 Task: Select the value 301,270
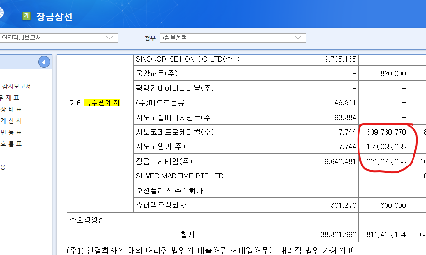343,205
